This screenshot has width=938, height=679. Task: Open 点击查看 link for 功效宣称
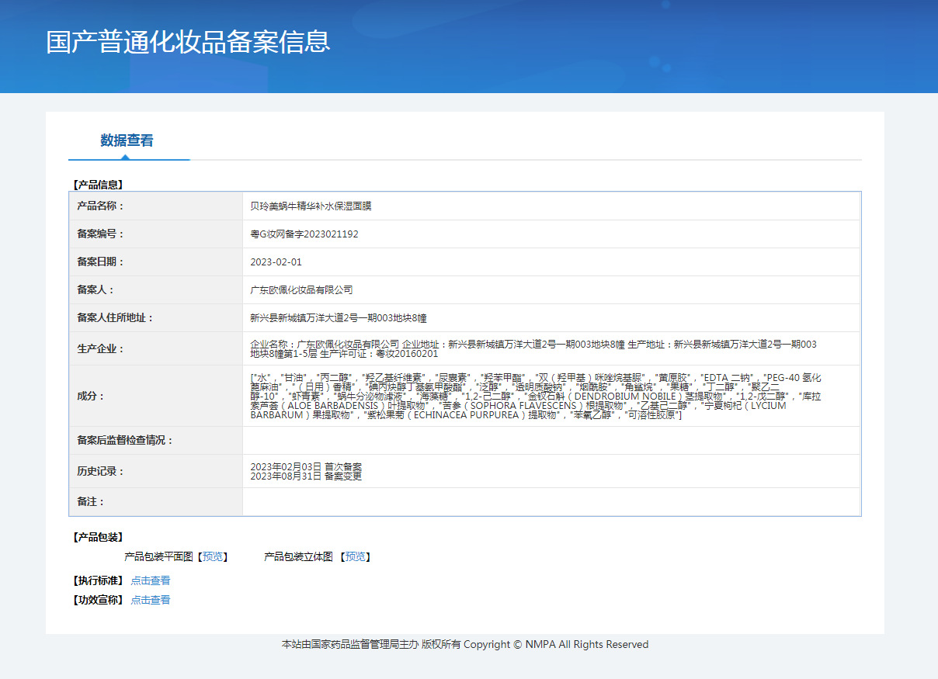coord(151,600)
